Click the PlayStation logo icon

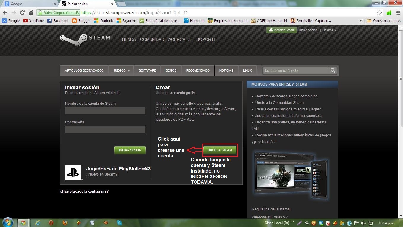73,173
